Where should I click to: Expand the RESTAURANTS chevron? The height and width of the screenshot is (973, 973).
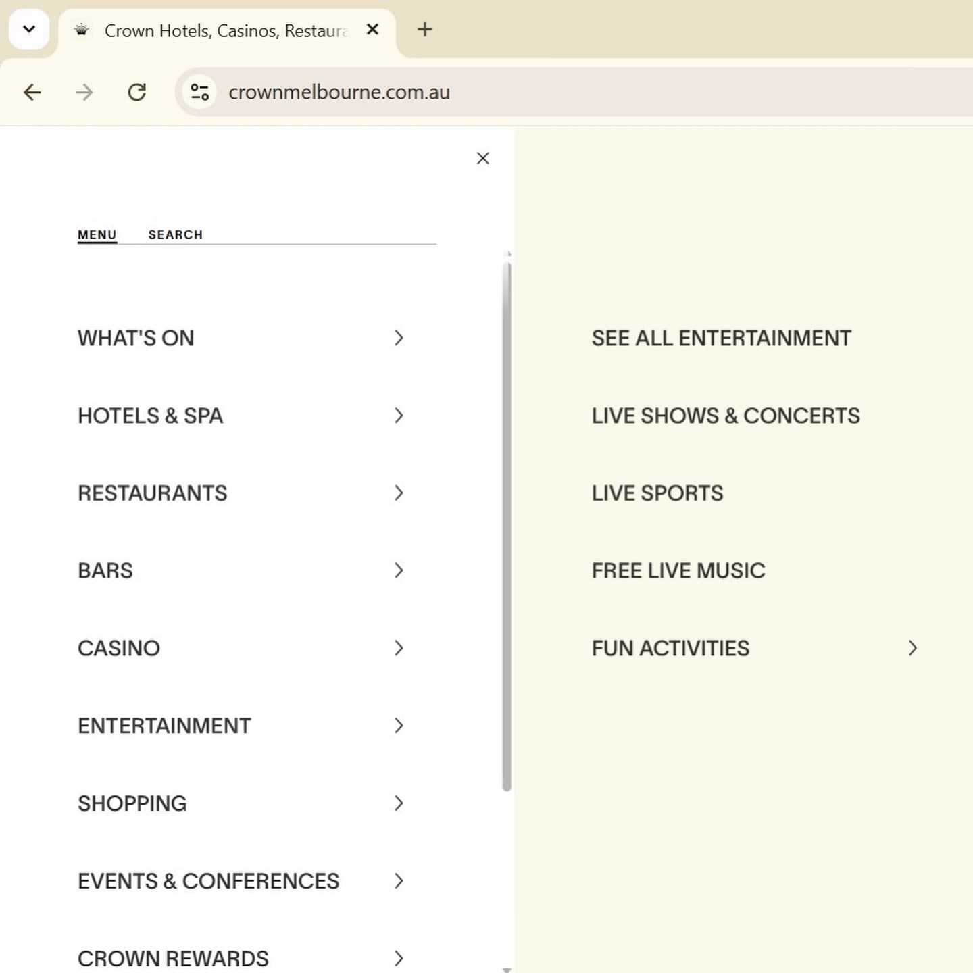(399, 493)
